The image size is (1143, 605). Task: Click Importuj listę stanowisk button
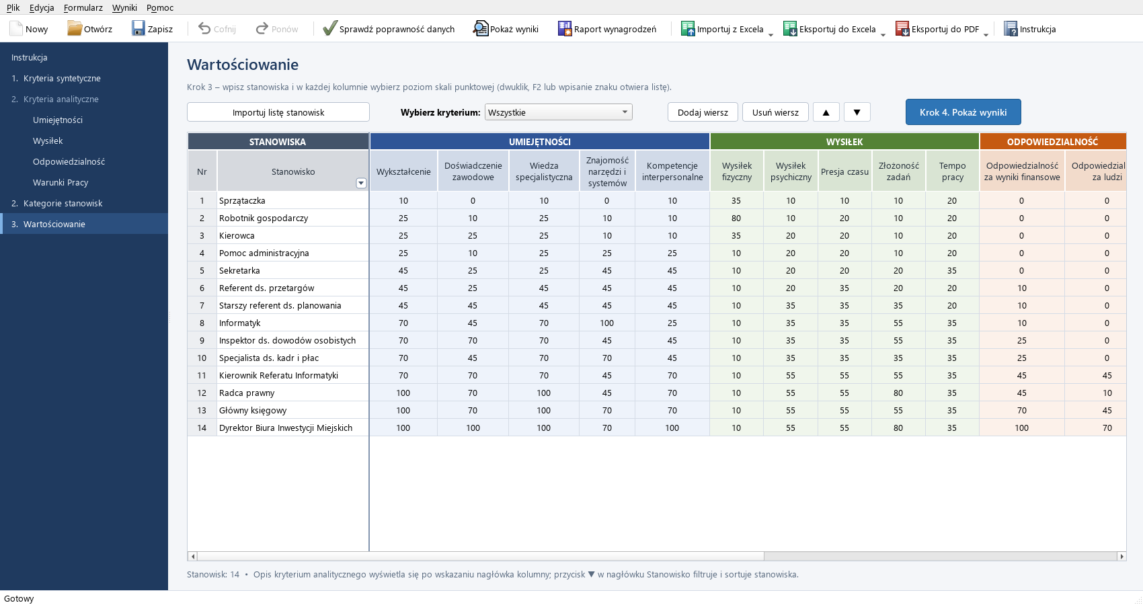[x=278, y=112]
